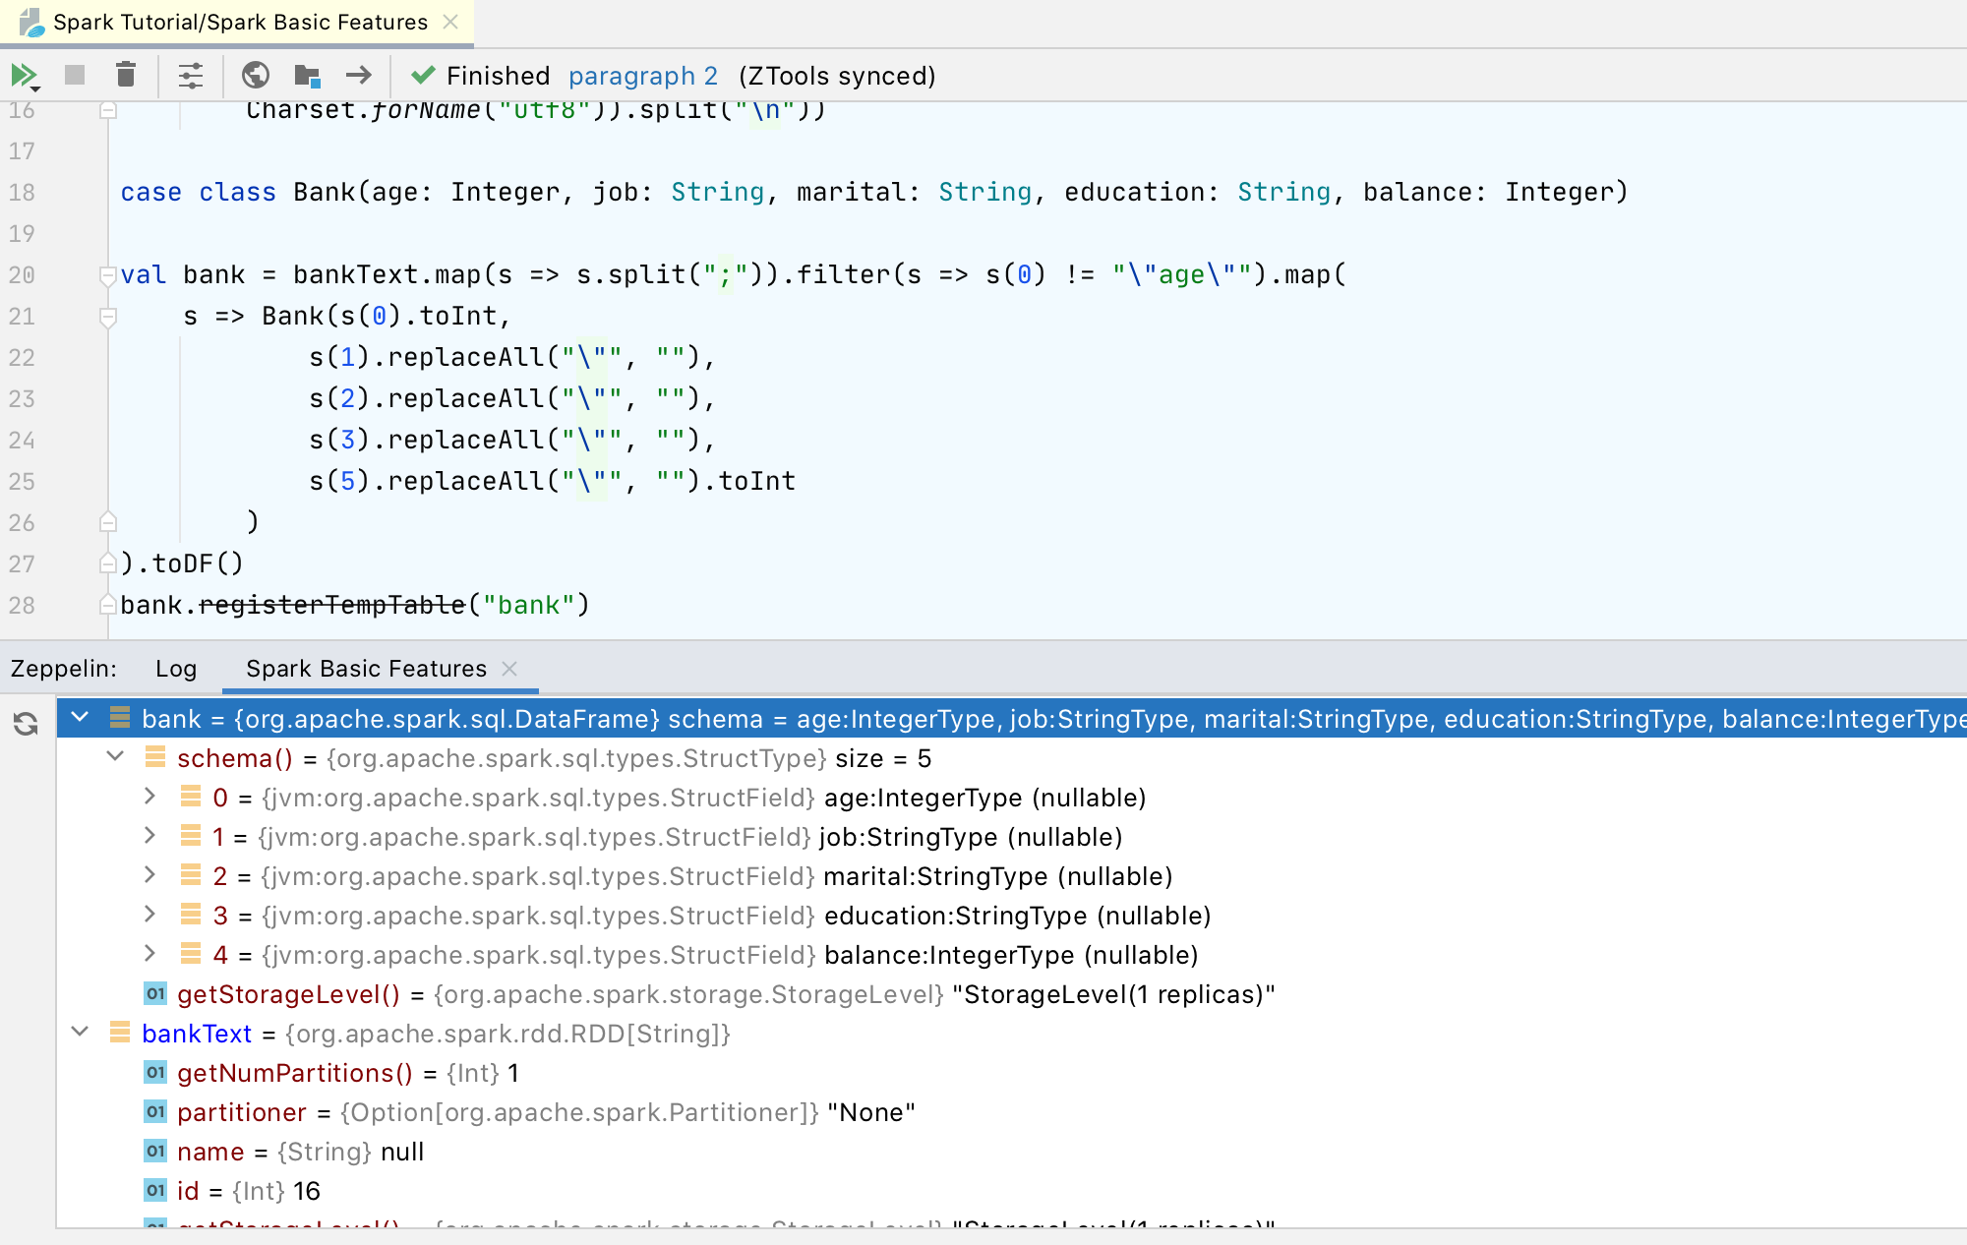This screenshot has height=1245, width=1967.
Task: Click the 'case class' keyword
Action: click(x=198, y=192)
